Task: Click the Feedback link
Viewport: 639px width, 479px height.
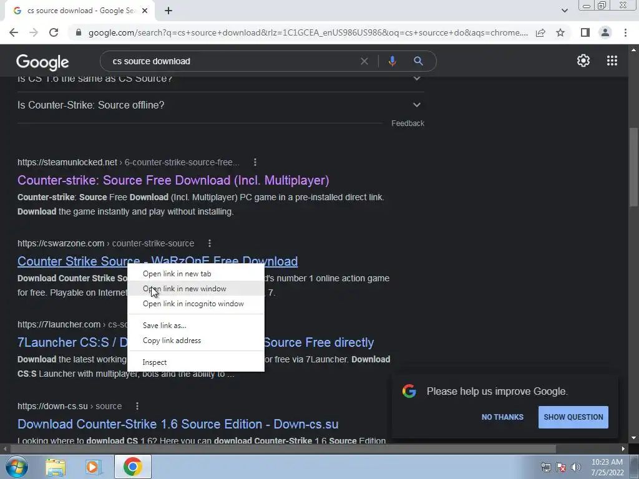Action: (407, 123)
